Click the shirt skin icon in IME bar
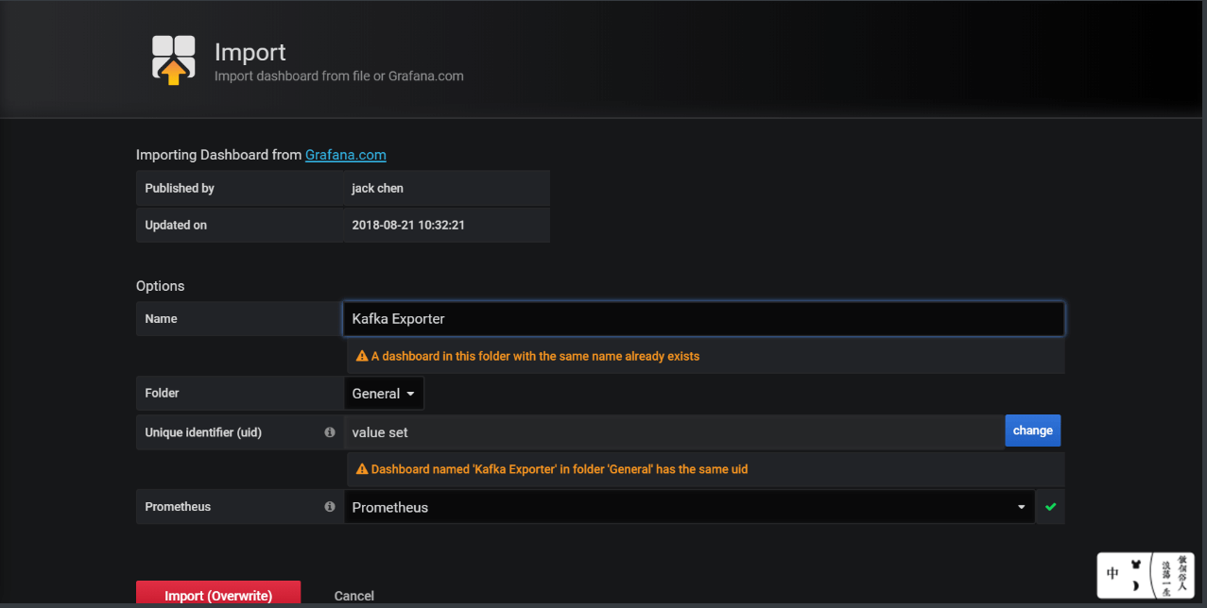This screenshot has height=608, width=1207. (1136, 566)
